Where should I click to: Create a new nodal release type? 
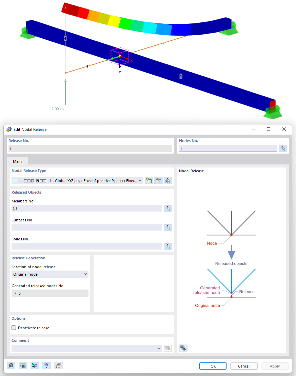point(149,181)
